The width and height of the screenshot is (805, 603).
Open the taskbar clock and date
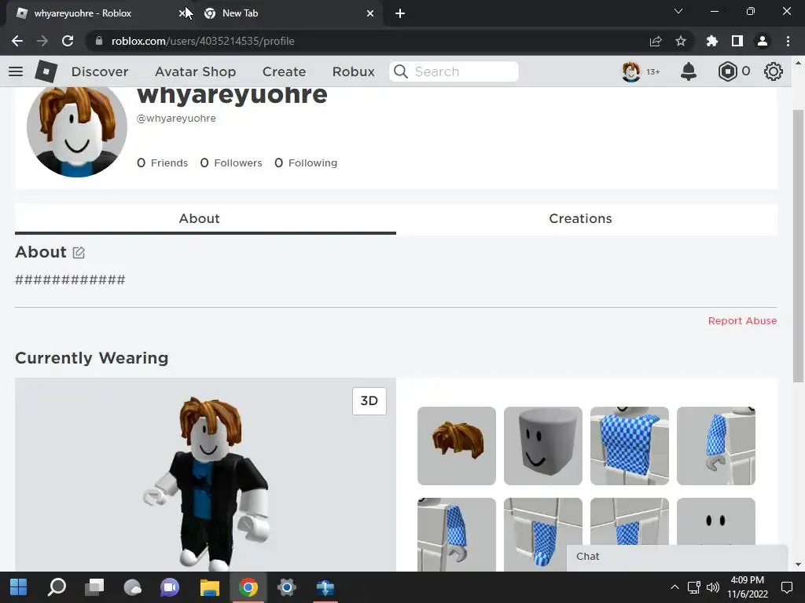coord(748,587)
